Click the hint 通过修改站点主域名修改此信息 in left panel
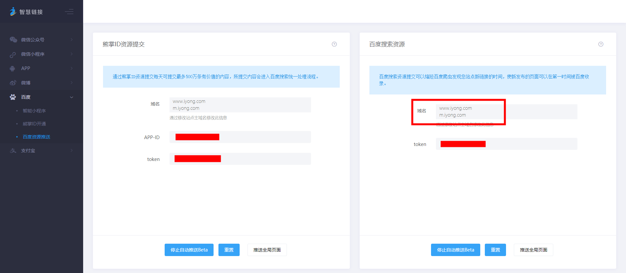This screenshot has width=626, height=273. [x=198, y=118]
